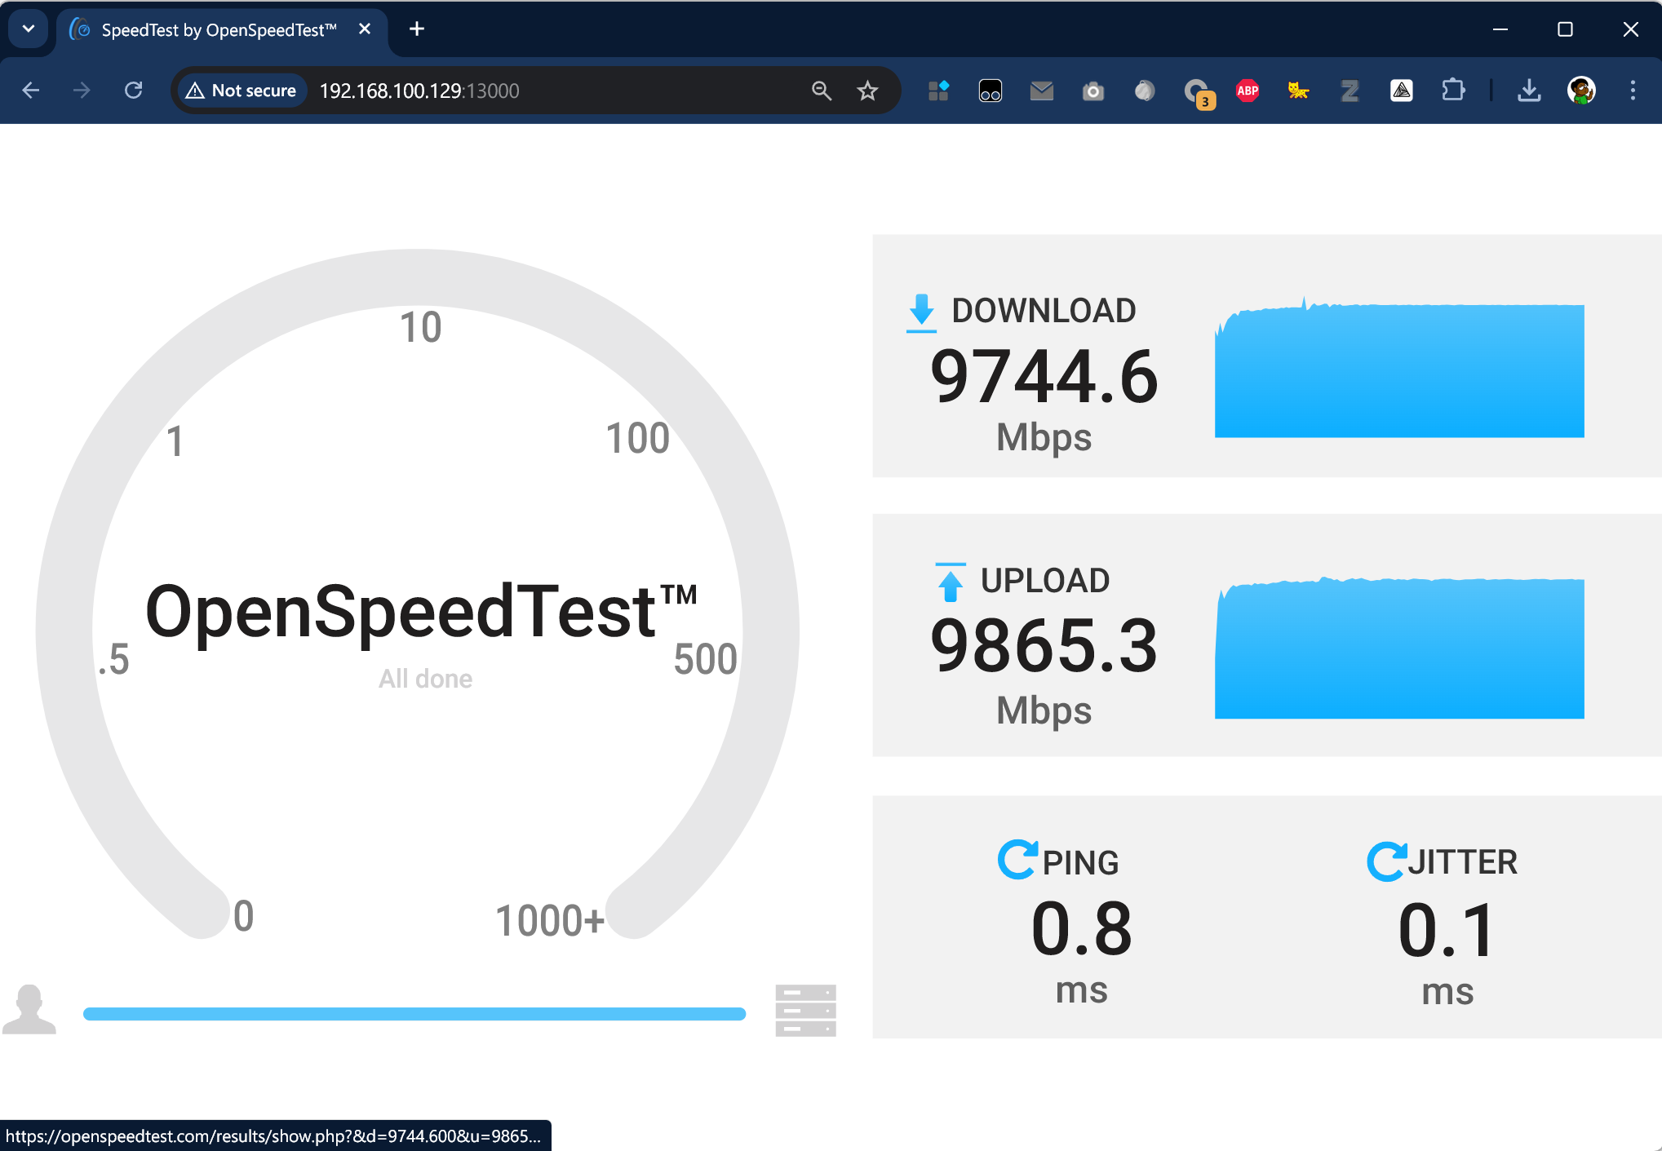Click the address bar URL 192.168.100.129:13000
Viewport: 1662px width, 1151px height.
[x=419, y=91]
